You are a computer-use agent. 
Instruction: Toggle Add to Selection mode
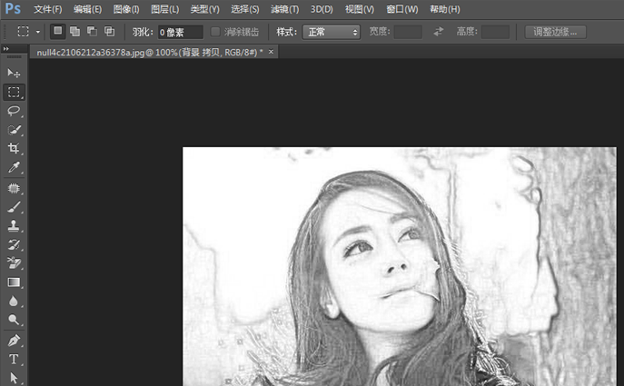(x=75, y=31)
